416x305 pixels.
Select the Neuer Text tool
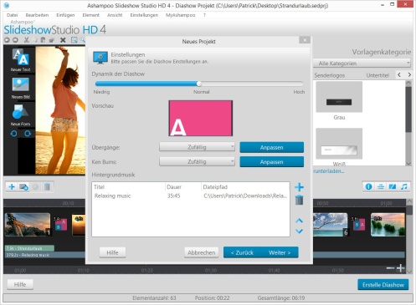[20, 60]
